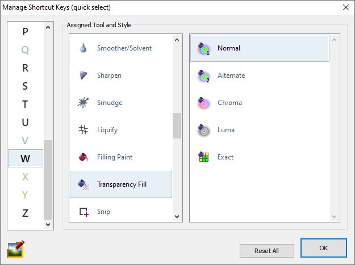
Task: Select the Smoother/Solvent tool icon
Action: click(x=83, y=48)
